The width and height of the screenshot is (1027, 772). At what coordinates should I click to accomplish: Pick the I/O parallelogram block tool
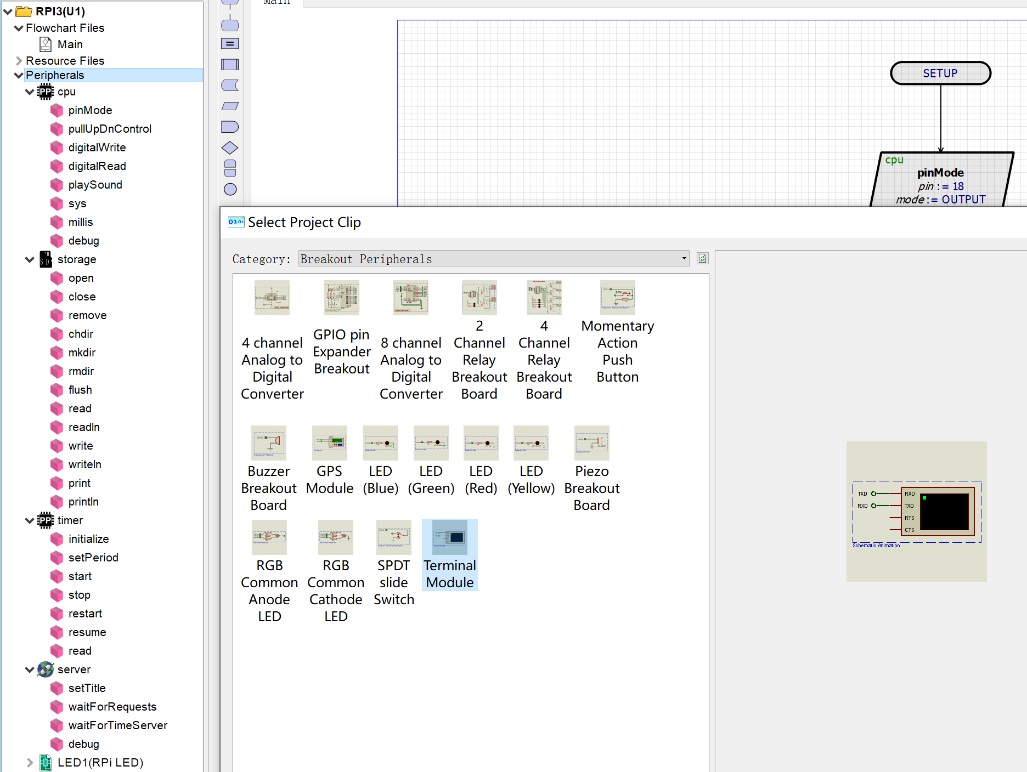coord(230,106)
